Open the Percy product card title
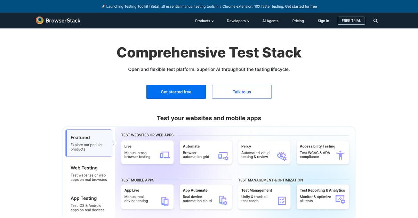The image size is (418, 218). pyautogui.click(x=246, y=146)
